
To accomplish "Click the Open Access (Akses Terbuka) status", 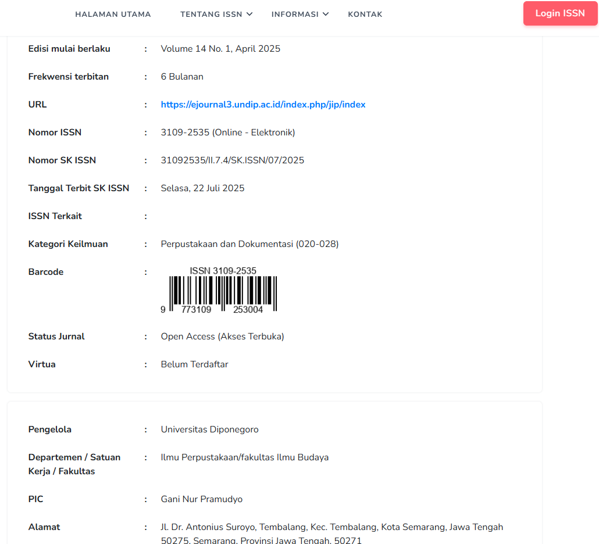I will click(222, 337).
